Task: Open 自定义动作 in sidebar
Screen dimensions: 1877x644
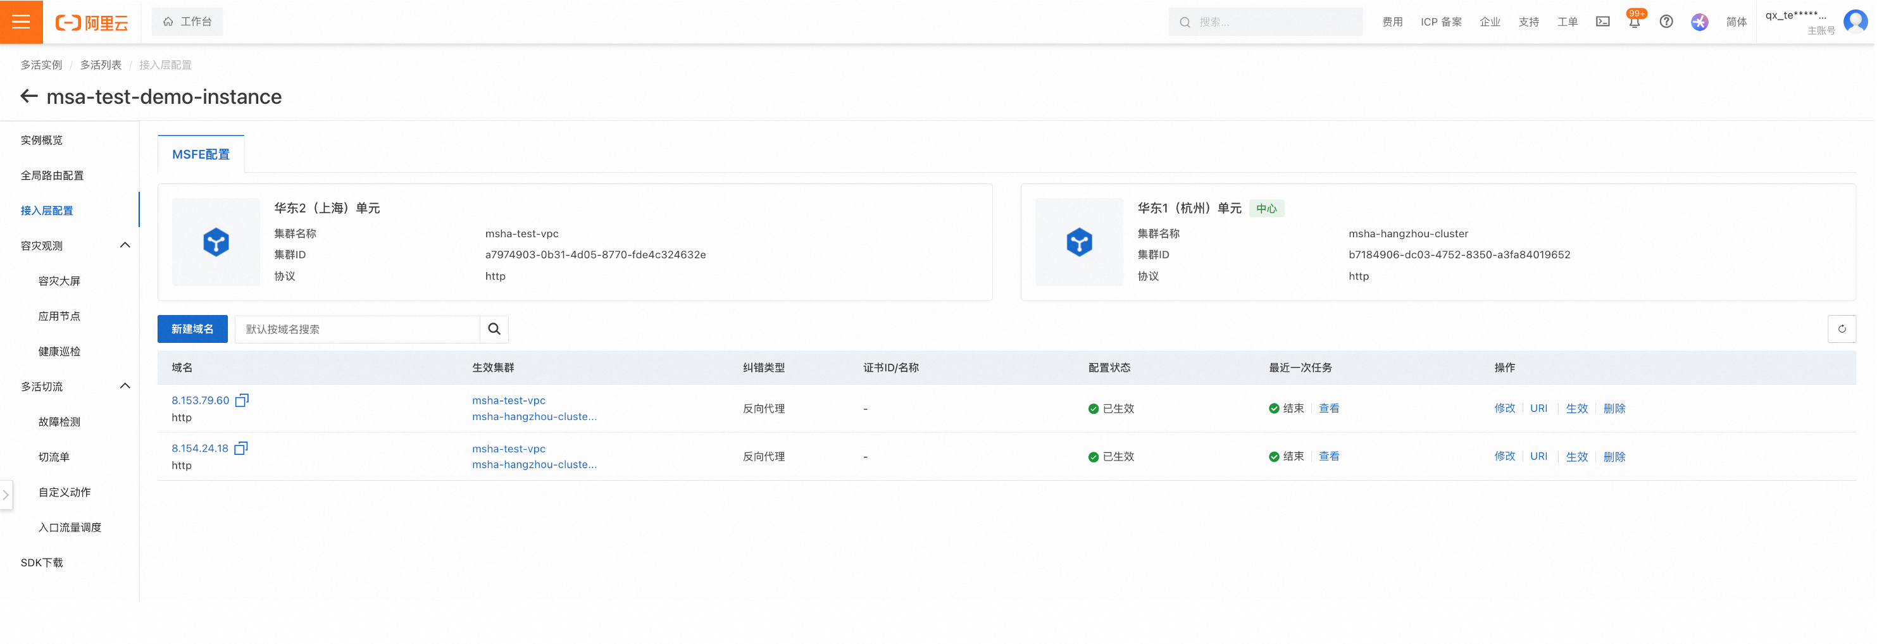Action: tap(64, 492)
